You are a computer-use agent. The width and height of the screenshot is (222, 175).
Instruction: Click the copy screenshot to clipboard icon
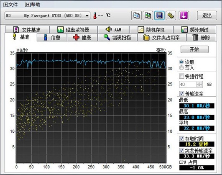pyautogui.click(x=148, y=15)
